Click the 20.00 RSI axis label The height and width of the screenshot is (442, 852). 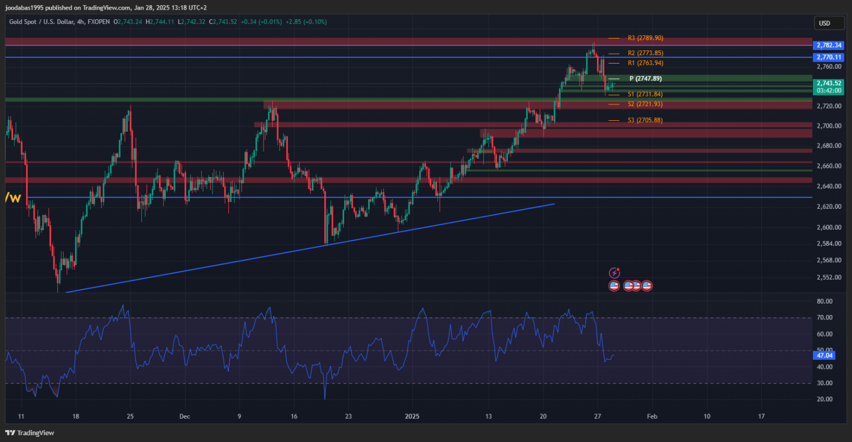tap(824, 399)
